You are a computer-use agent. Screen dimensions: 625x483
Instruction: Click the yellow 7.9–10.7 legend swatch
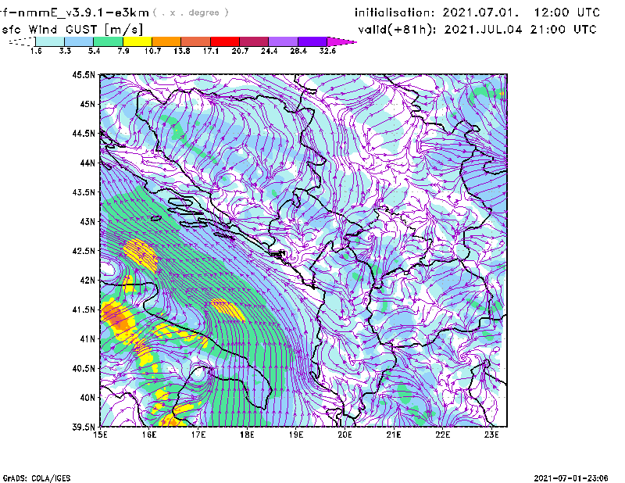pyautogui.click(x=137, y=41)
